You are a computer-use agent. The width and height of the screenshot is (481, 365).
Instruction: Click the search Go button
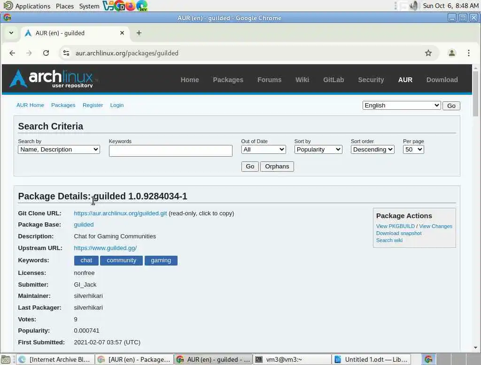pos(250,167)
